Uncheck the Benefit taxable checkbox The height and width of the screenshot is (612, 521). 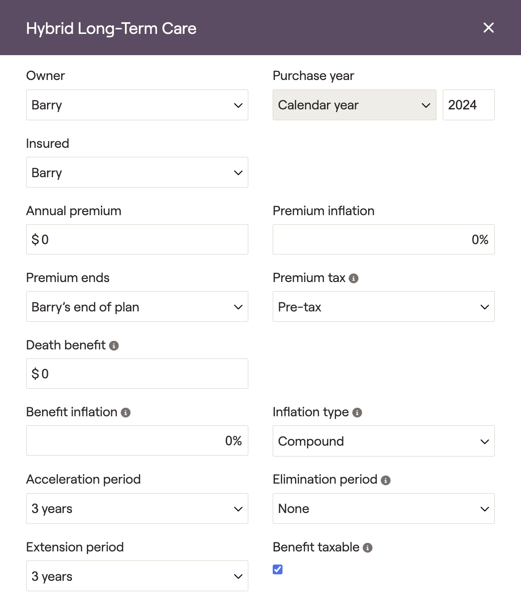tap(278, 570)
